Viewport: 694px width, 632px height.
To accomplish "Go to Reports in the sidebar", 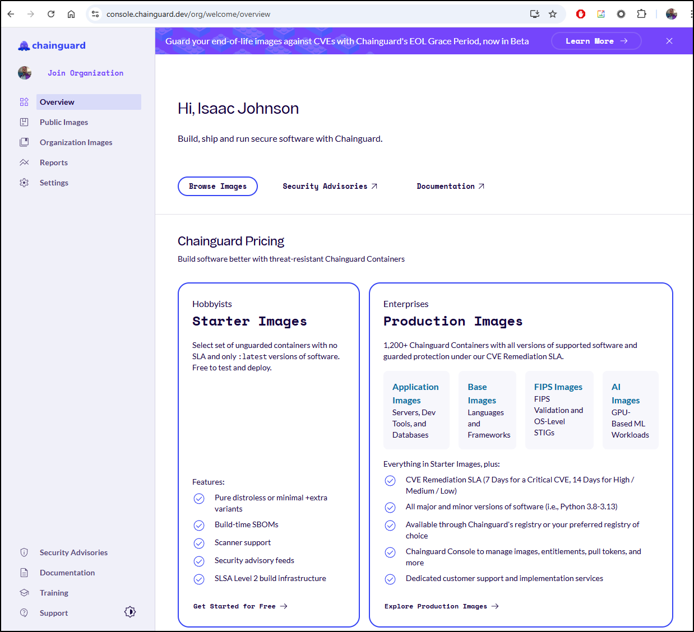I will click(54, 162).
